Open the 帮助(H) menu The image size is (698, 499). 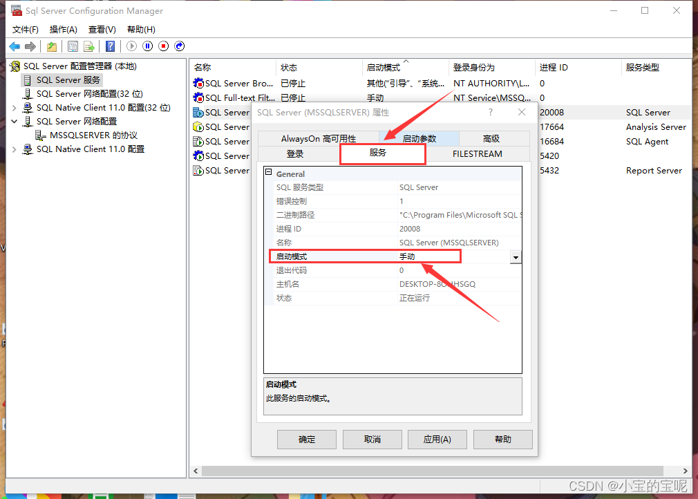[141, 30]
